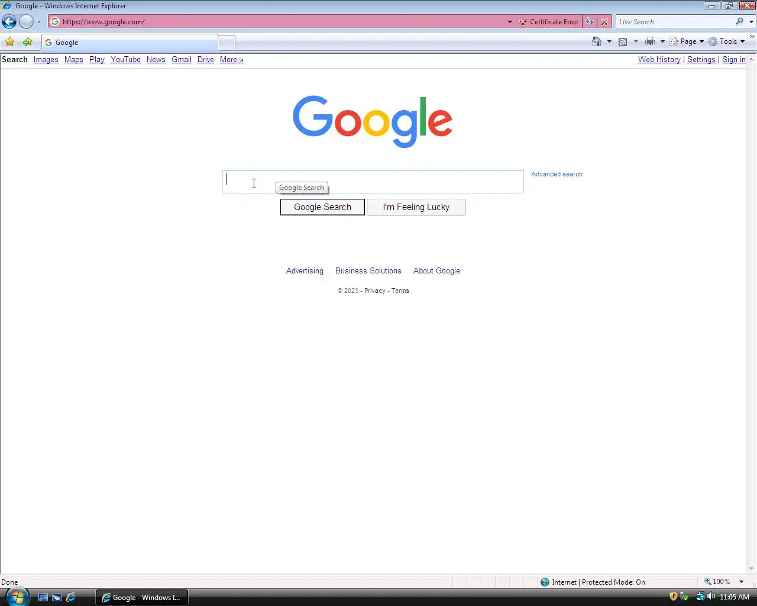Image resolution: width=757 pixels, height=606 pixels.
Task: Open the Advanced search link
Action: coord(557,174)
